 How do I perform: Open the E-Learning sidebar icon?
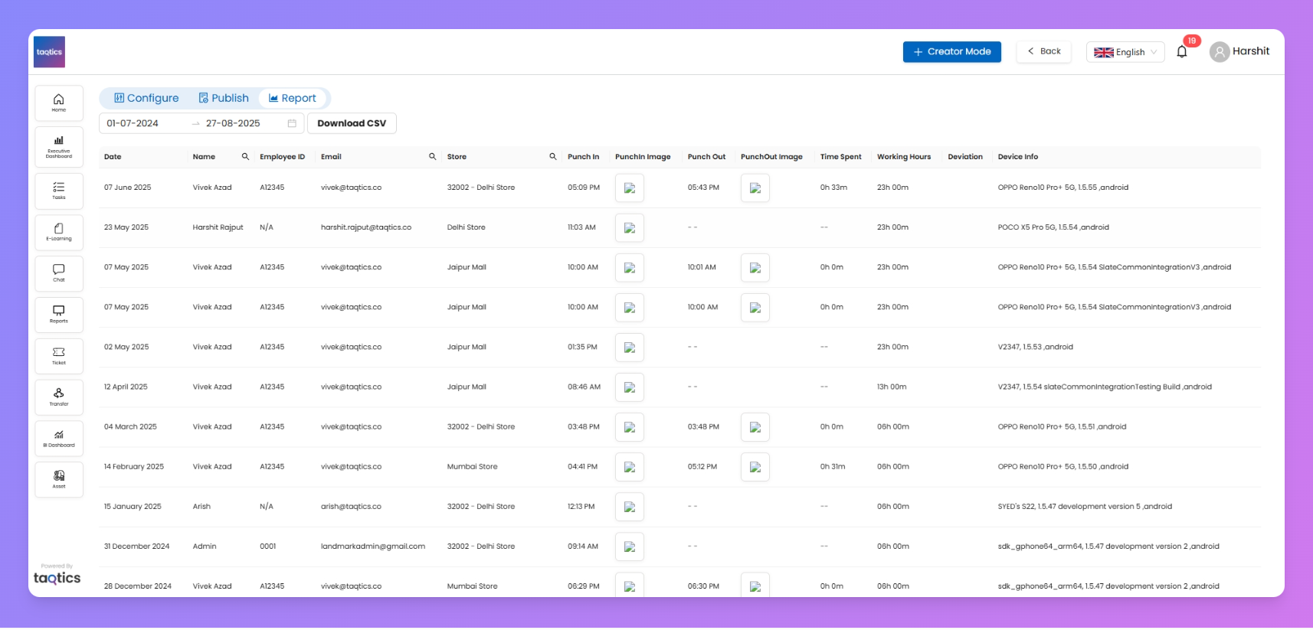58,232
